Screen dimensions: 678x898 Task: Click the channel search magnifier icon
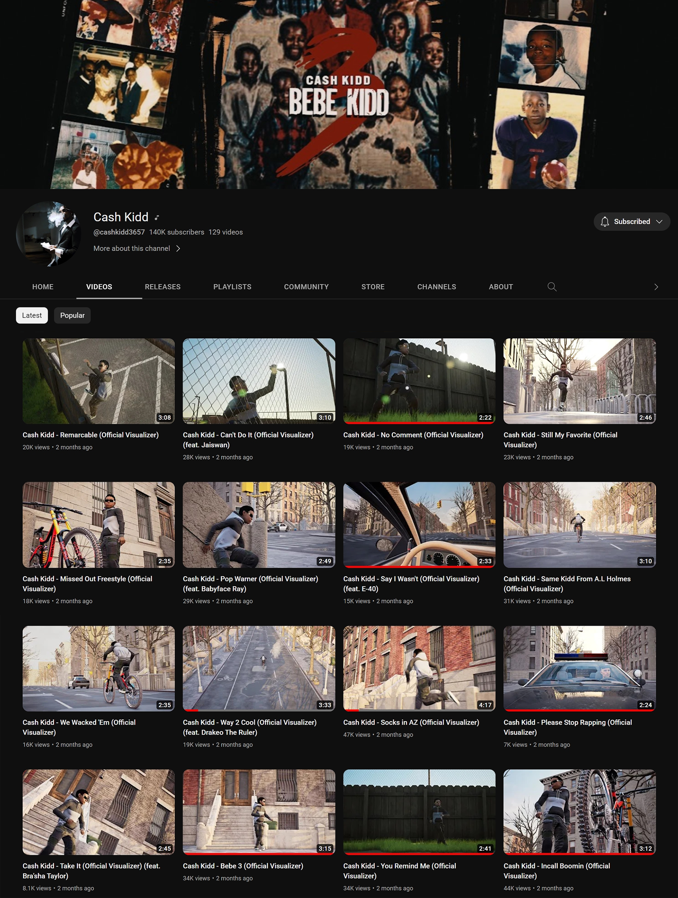552,287
